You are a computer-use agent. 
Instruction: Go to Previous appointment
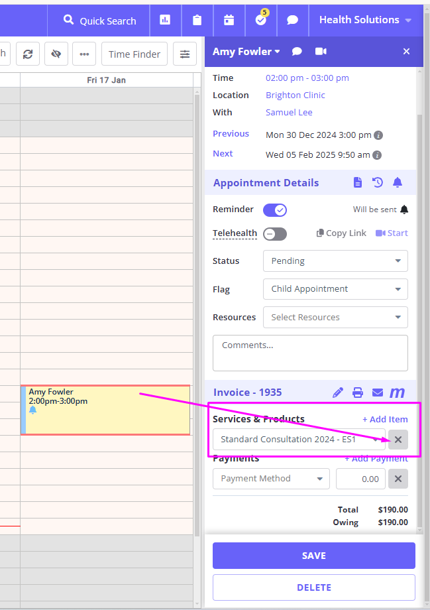(x=231, y=133)
